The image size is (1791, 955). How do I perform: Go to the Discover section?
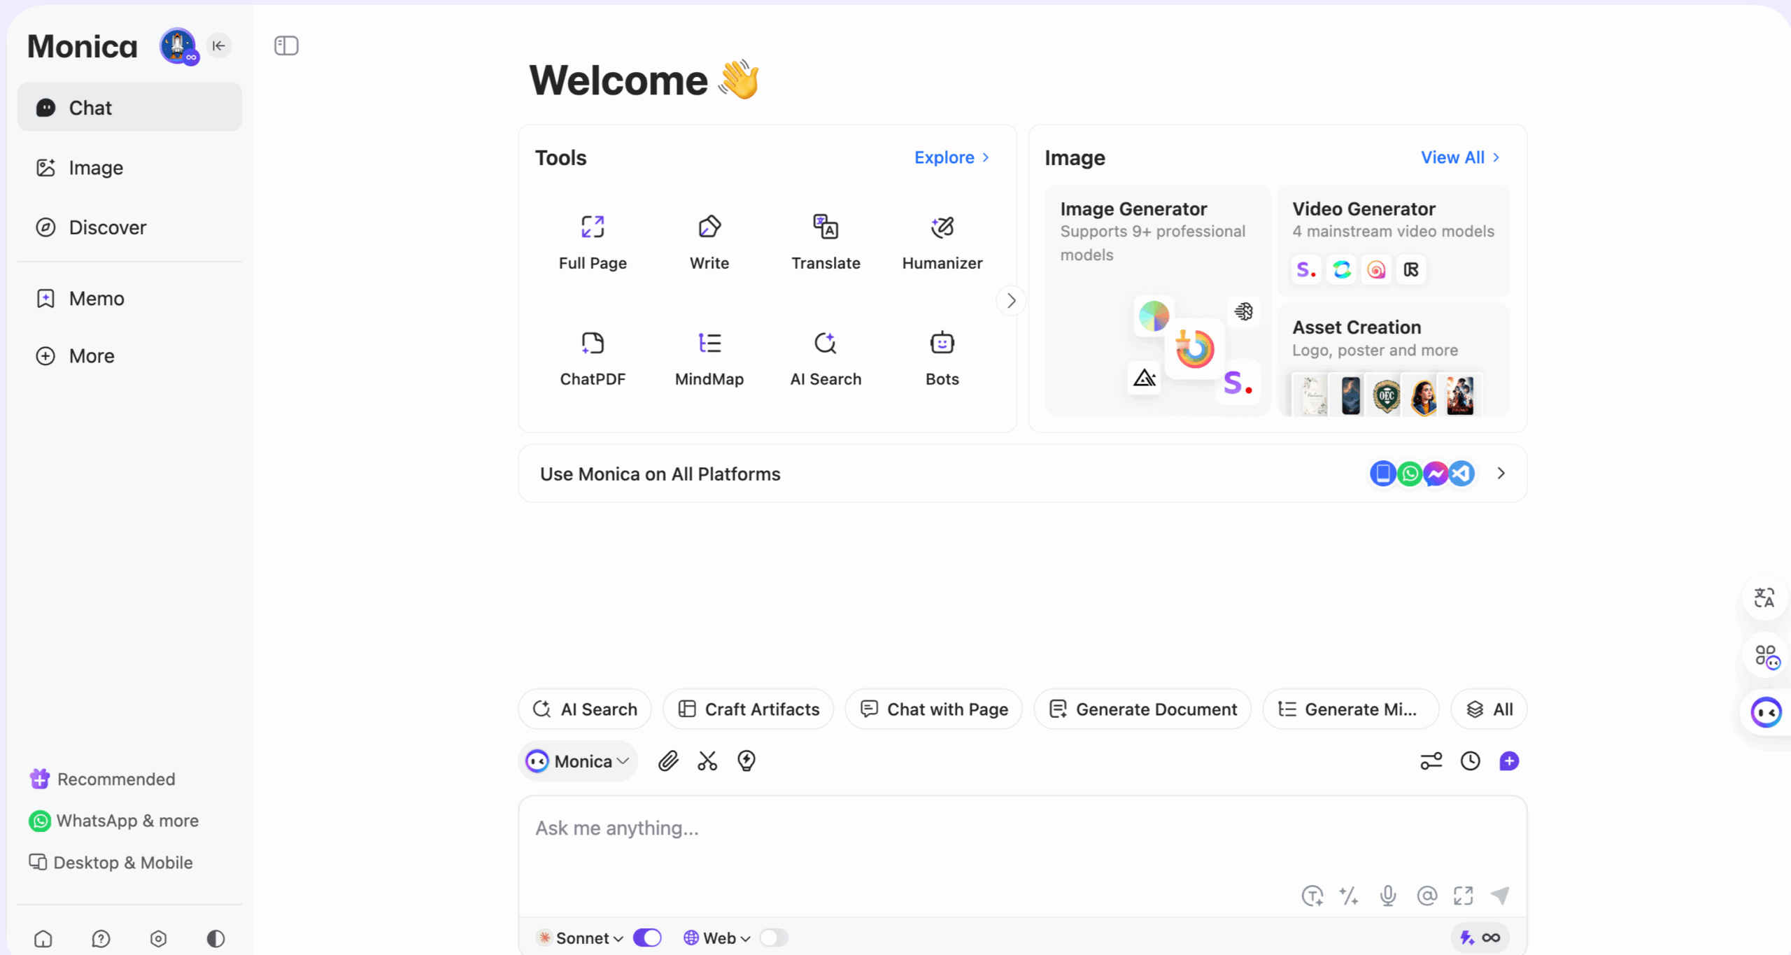108,227
